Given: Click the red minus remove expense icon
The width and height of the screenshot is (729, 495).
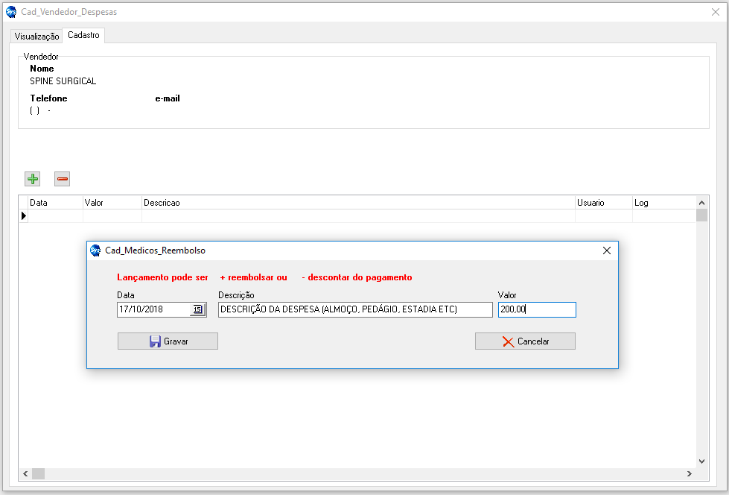Looking at the screenshot, I should pyautogui.click(x=63, y=179).
